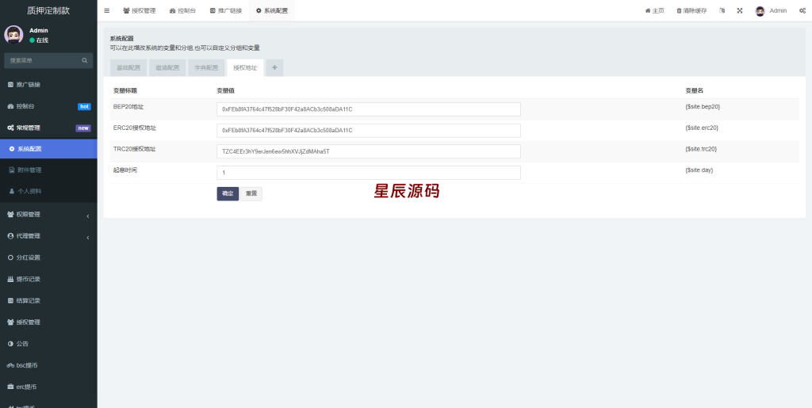The height and width of the screenshot is (408, 812).
Task: Open 个人资料 profile in the sidebar
Action: tap(48, 191)
